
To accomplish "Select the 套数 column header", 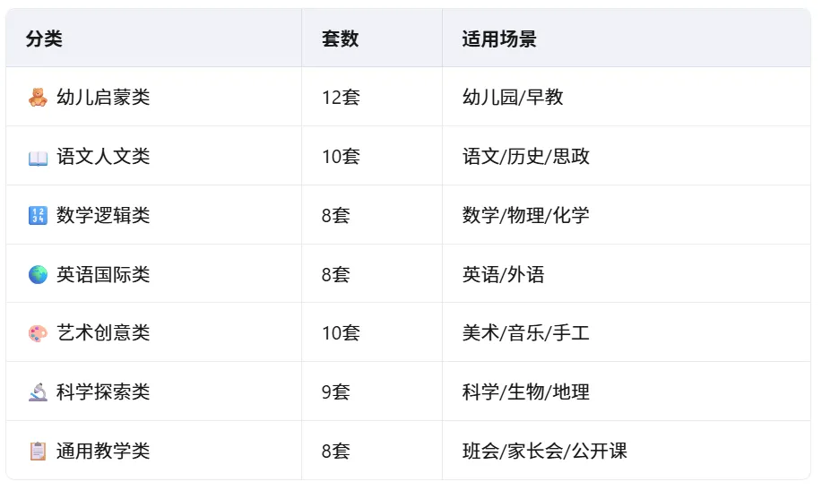I will point(341,39).
